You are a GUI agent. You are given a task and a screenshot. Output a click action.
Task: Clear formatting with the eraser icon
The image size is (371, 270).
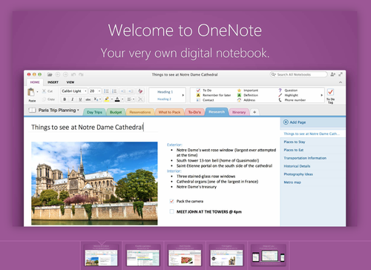(140, 91)
